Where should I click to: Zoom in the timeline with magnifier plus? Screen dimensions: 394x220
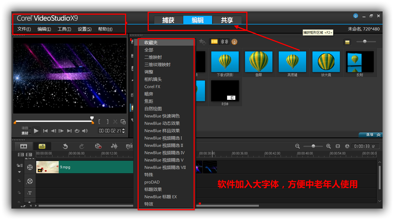328,146
